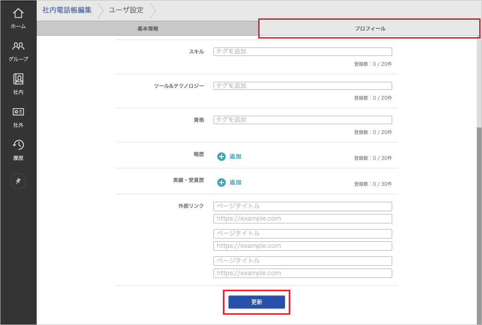Viewport: 482px width, 325px height.
Task: Click plus icon to add 実績・受賞歴
Action: [221, 182]
